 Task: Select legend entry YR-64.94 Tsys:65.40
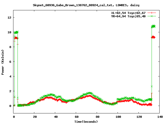pyautogui.click(x=128, y=16)
